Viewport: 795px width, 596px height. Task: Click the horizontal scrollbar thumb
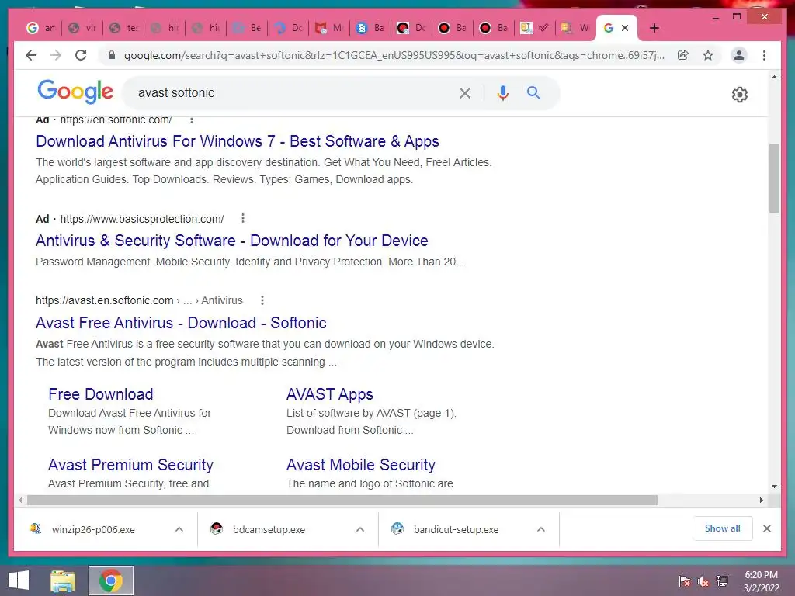click(x=342, y=501)
